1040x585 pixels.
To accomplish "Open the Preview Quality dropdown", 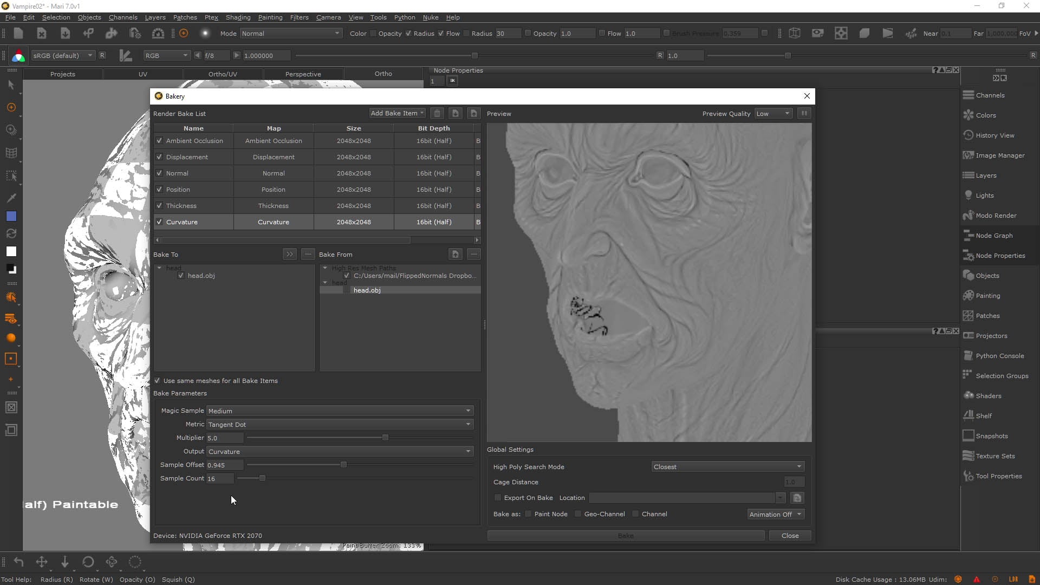I will pyautogui.click(x=773, y=113).
